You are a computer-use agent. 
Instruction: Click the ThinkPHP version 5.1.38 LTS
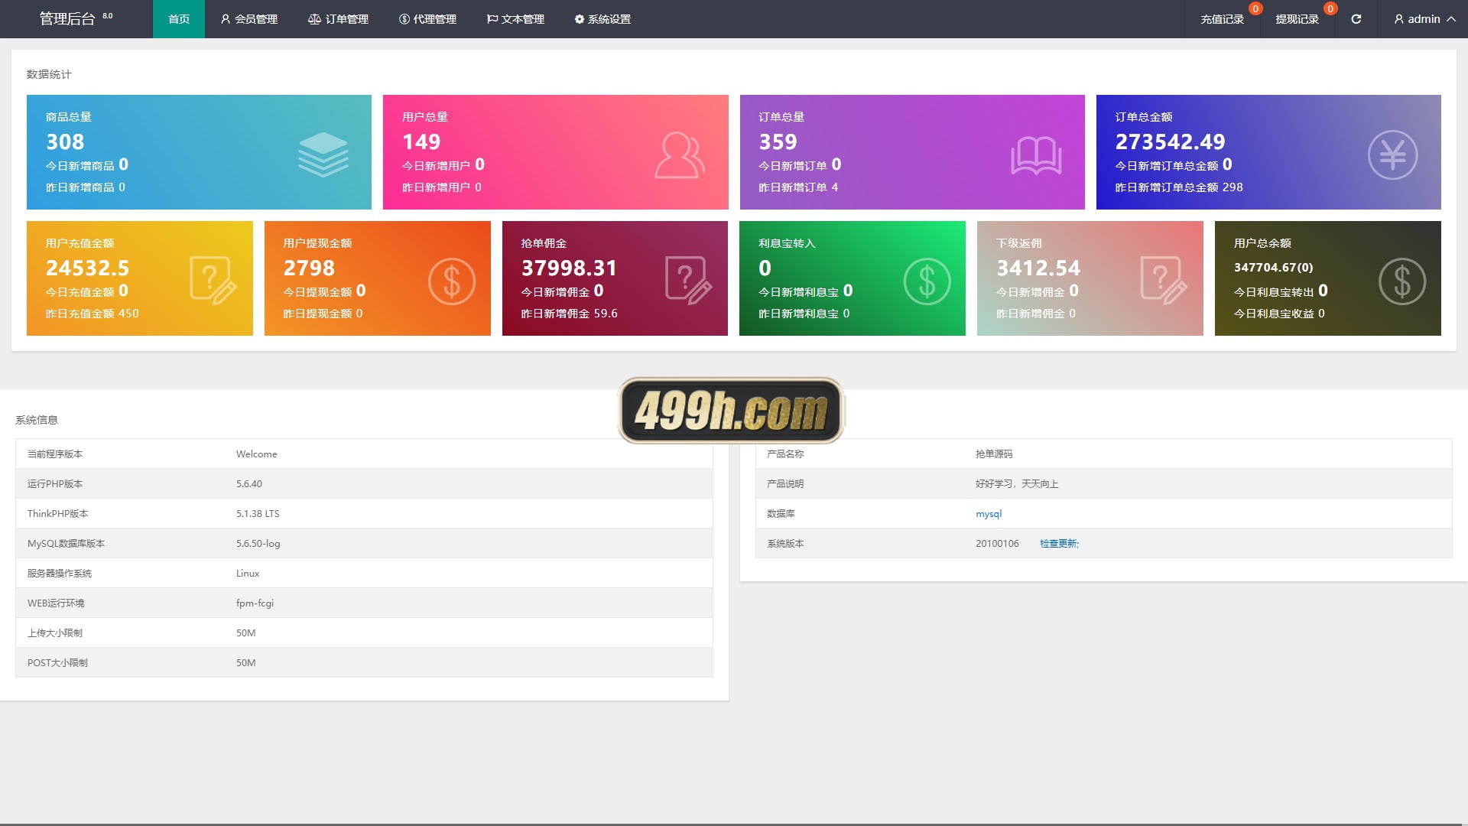[x=258, y=514]
